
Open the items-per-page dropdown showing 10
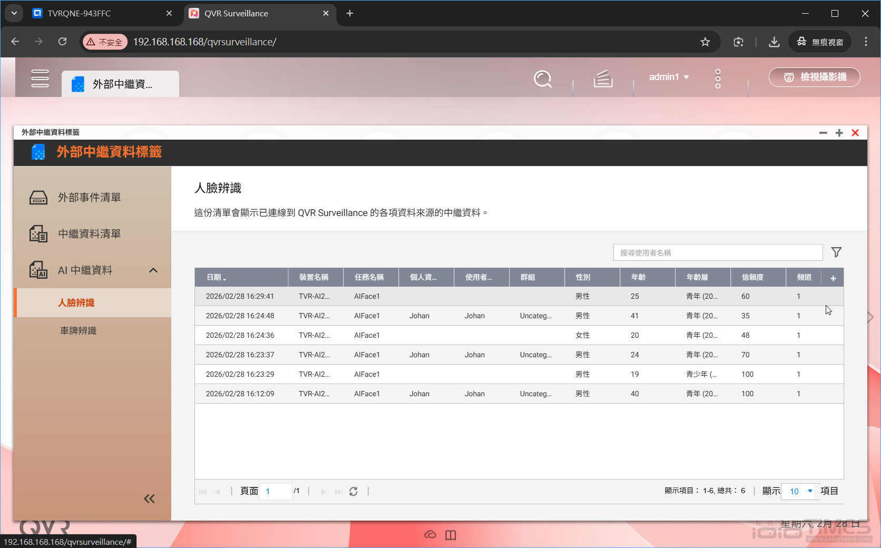pos(798,491)
